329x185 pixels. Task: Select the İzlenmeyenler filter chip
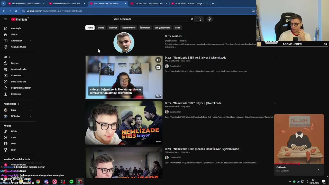(129, 27)
